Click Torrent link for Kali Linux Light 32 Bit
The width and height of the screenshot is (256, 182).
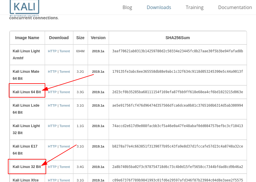click(x=65, y=126)
